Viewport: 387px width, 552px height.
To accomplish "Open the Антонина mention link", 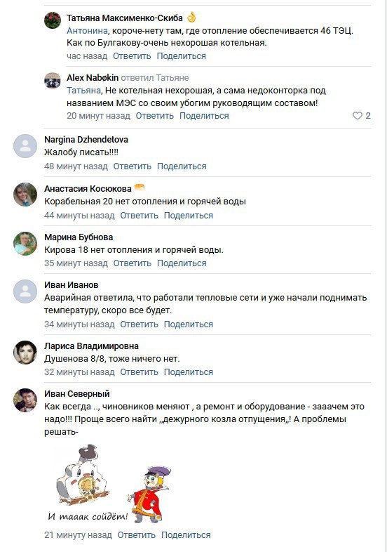I will [x=87, y=31].
